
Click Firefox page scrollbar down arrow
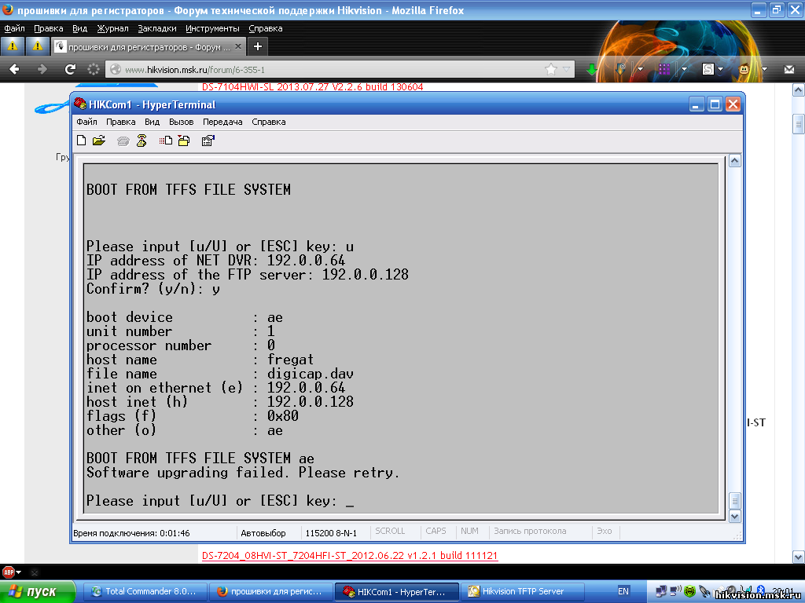point(798,557)
